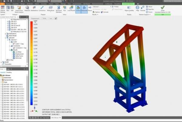Open the Tutorials button
Image resolution: width=182 pixels, height=122 pixels.
(x=143, y=9)
